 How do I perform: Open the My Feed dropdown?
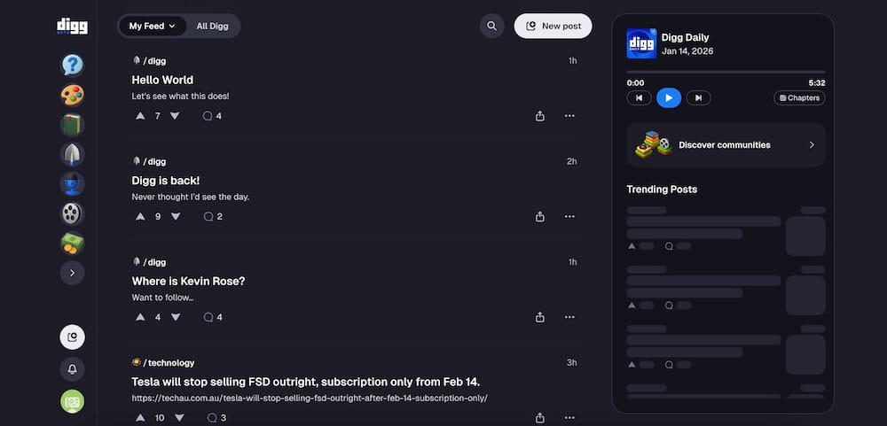click(153, 26)
